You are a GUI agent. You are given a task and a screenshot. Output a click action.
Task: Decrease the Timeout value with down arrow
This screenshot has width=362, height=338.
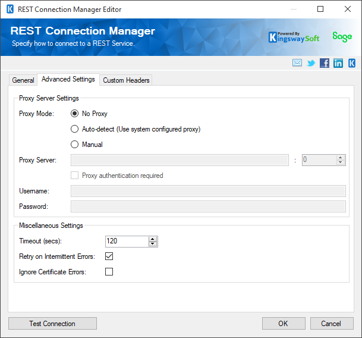point(153,244)
